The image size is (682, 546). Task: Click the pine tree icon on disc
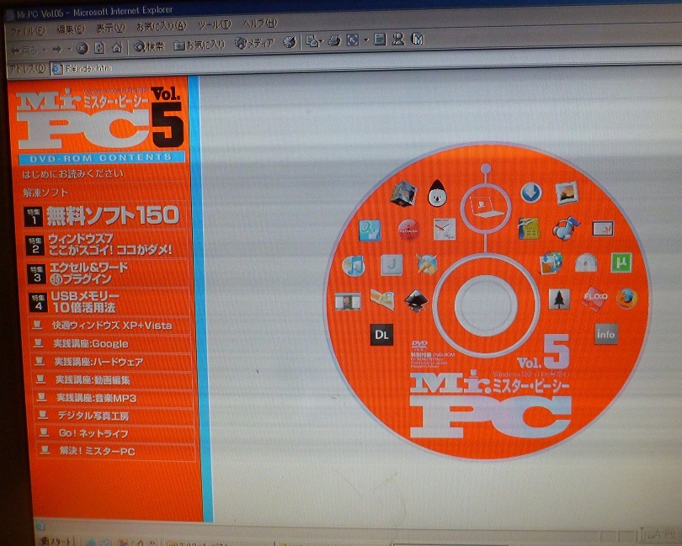[x=559, y=300]
